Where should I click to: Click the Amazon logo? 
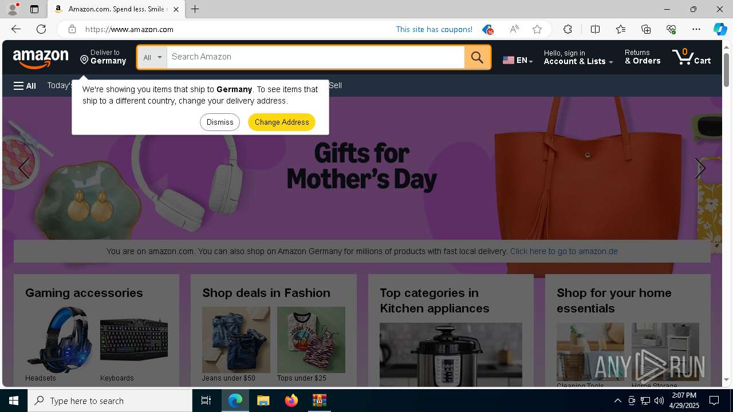(x=41, y=58)
